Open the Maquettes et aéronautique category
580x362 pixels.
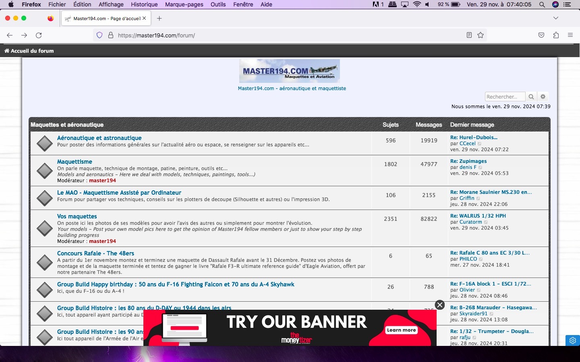tap(67, 125)
